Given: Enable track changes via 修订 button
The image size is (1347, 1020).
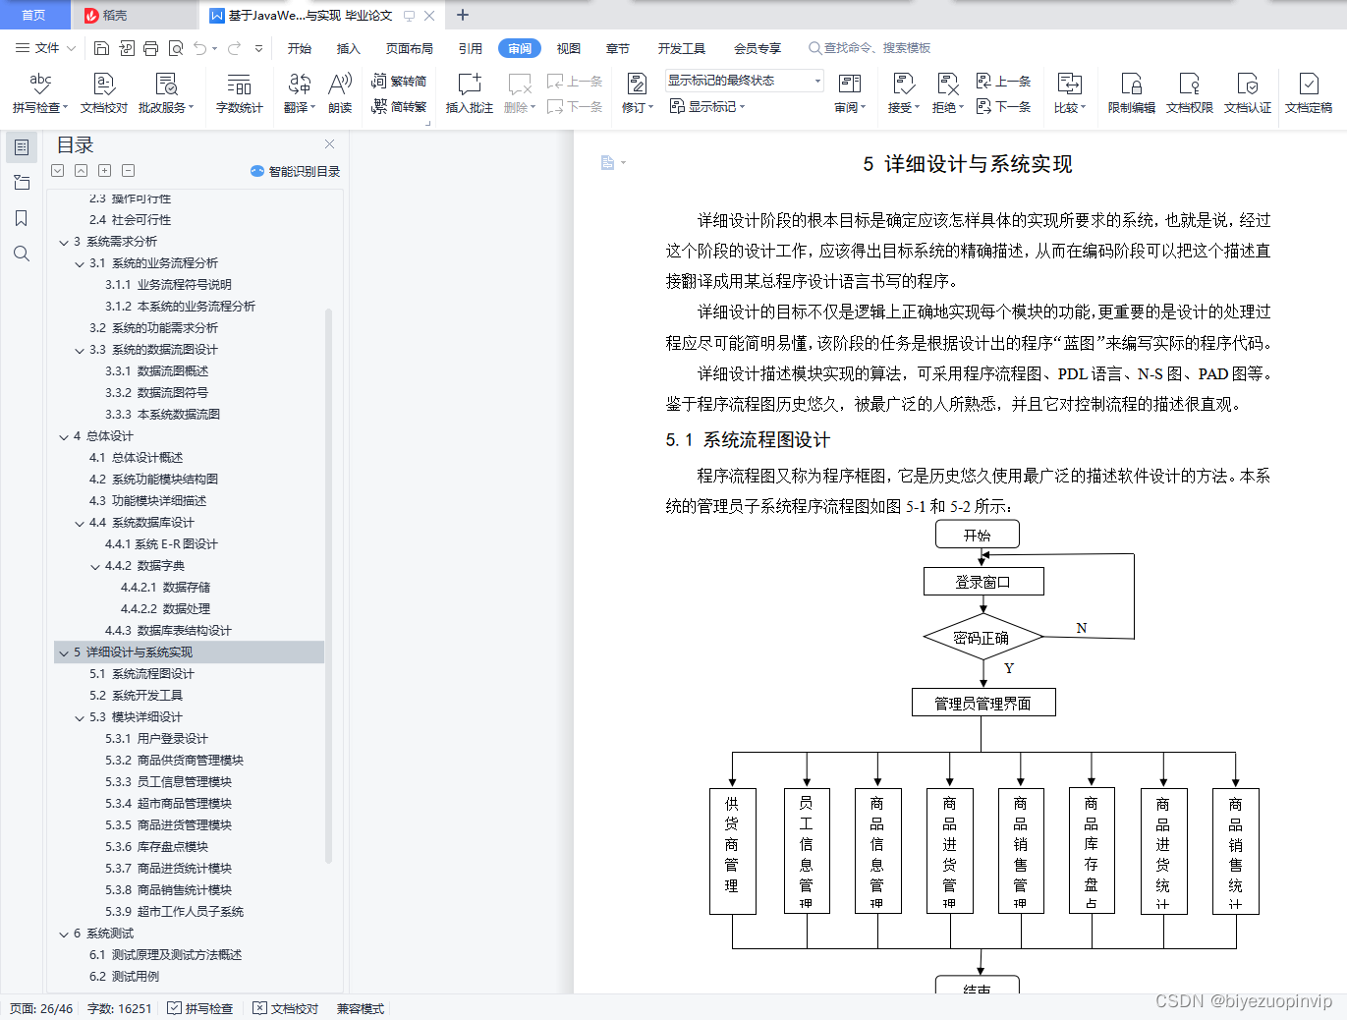Looking at the screenshot, I should (637, 93).
